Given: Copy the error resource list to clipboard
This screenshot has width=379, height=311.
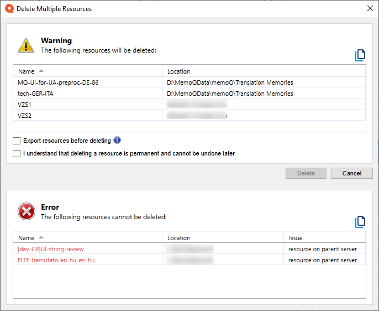Looking at the screenshot, I should point(360,221).
